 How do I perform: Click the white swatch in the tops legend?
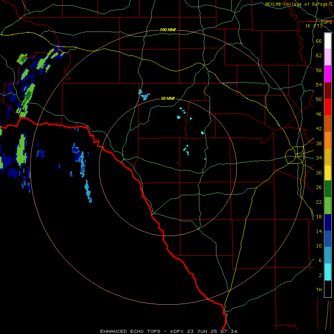point(328,41)
